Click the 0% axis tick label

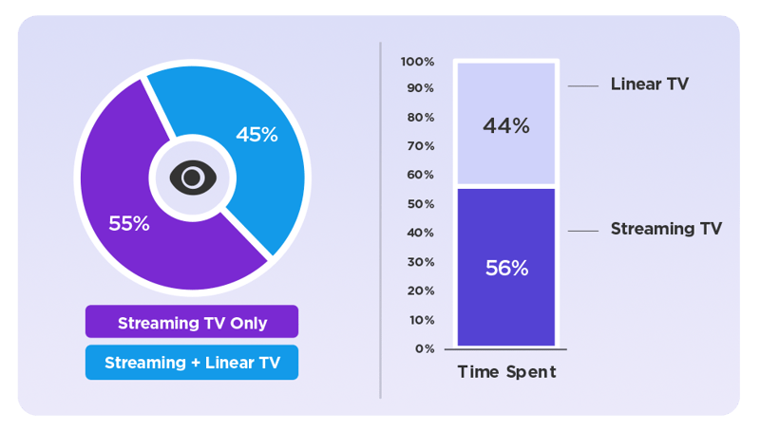[x=424, y=348]
